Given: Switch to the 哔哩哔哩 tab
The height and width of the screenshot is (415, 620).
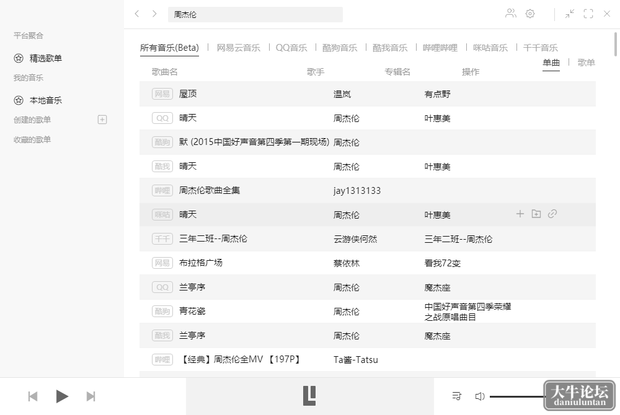Looking at the screenshot, I should (x=440, y=48).
